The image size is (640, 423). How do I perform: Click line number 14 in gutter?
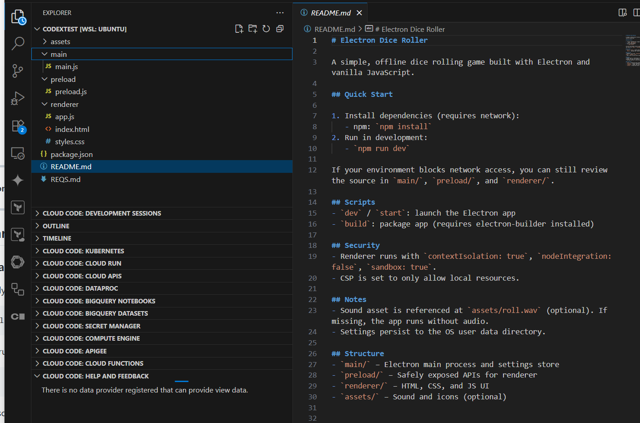point(312,202)
